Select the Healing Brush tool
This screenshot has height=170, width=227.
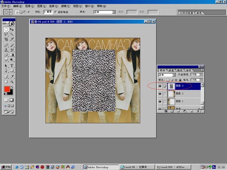6,45
